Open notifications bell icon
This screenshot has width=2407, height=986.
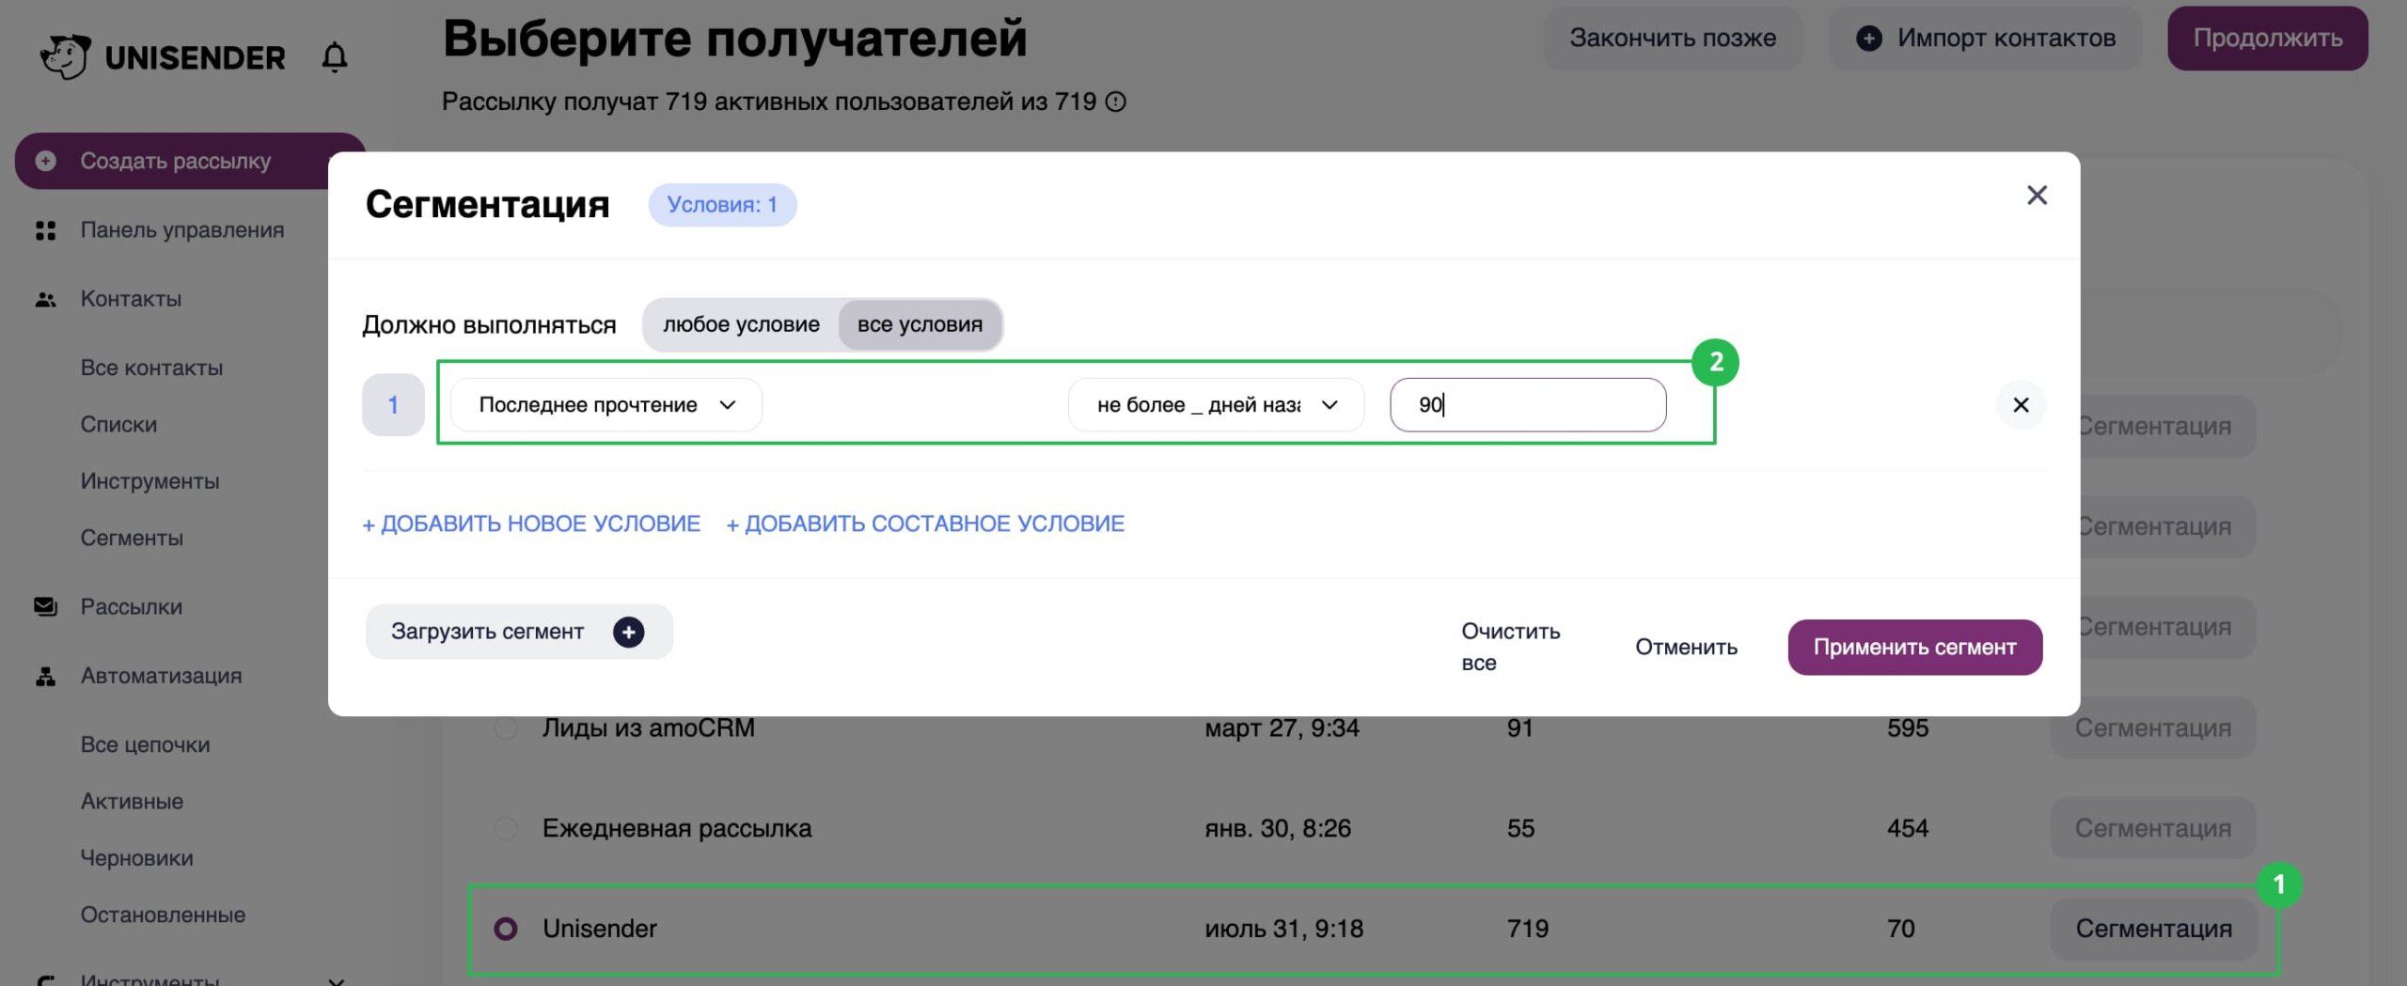(x=335, y=57)
